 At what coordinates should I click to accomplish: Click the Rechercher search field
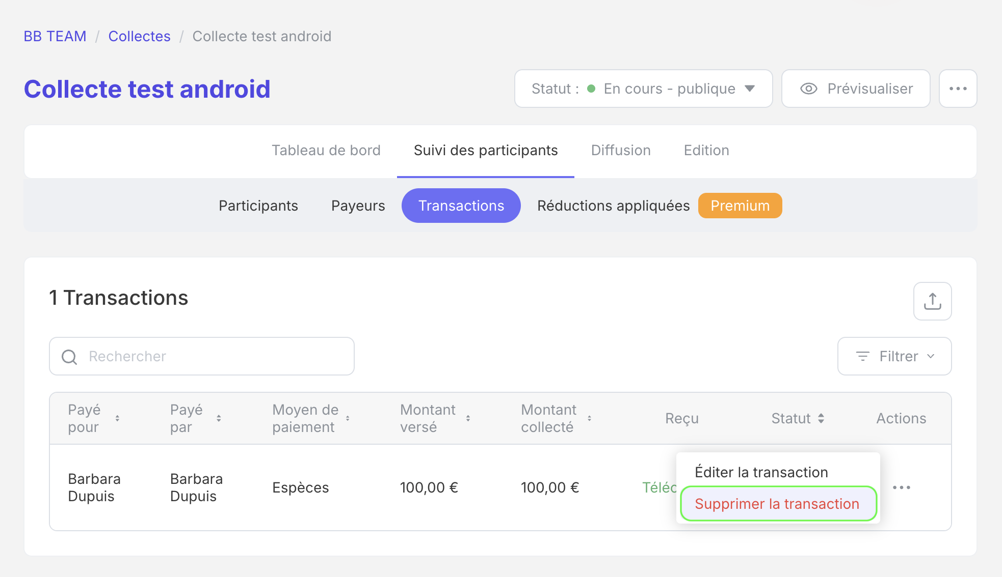201,356
